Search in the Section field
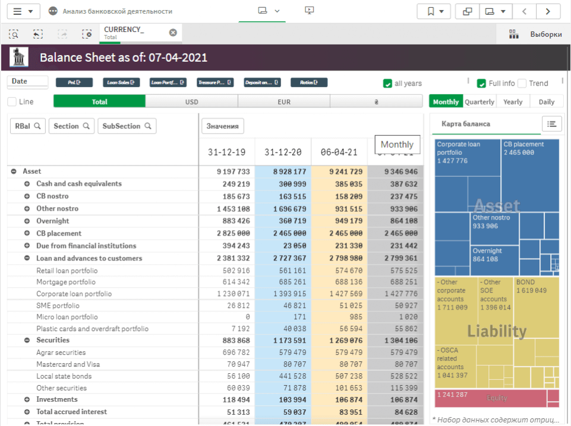Image resolution: width=571 pixels, height=426 pixels. point(71,126)
